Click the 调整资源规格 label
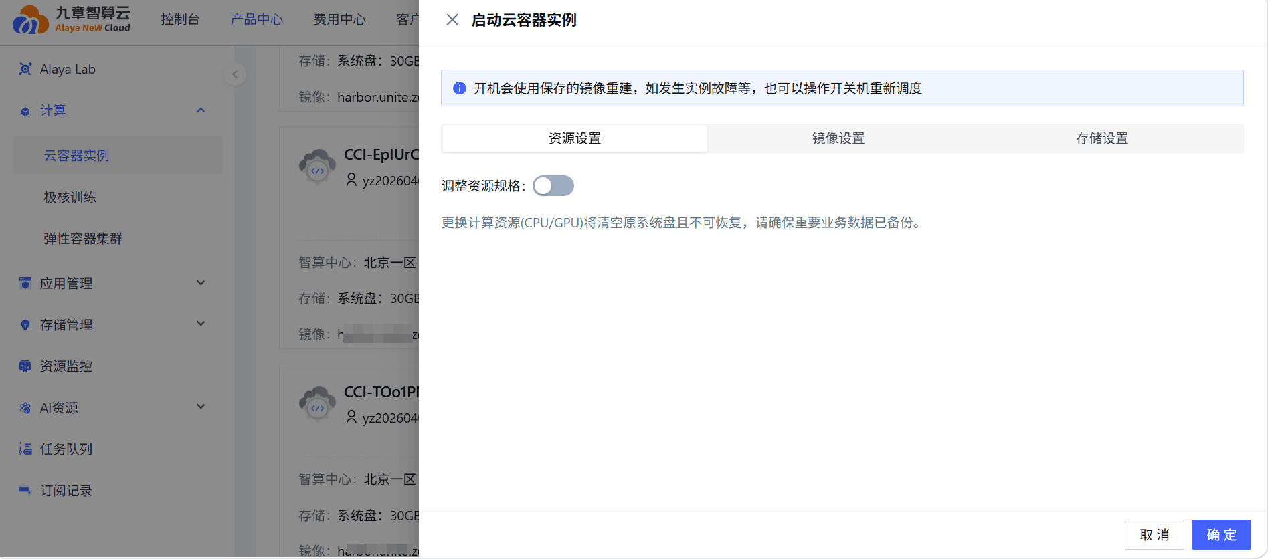 [484, 186]
